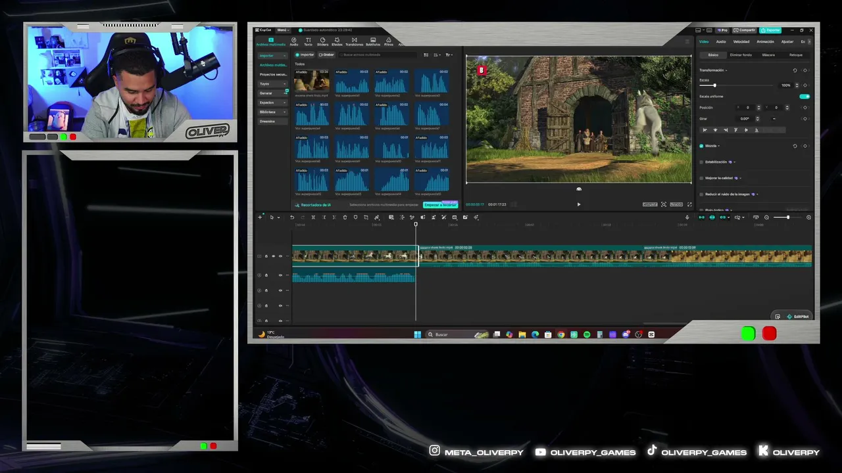The width and height of the screenshot is (842, 473).
Task: Play the preview video
Action: (579, 204)
